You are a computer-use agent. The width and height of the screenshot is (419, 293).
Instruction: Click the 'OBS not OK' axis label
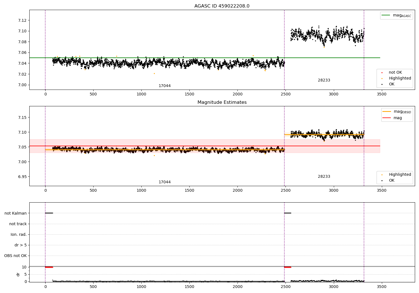[x=15, y=256]
